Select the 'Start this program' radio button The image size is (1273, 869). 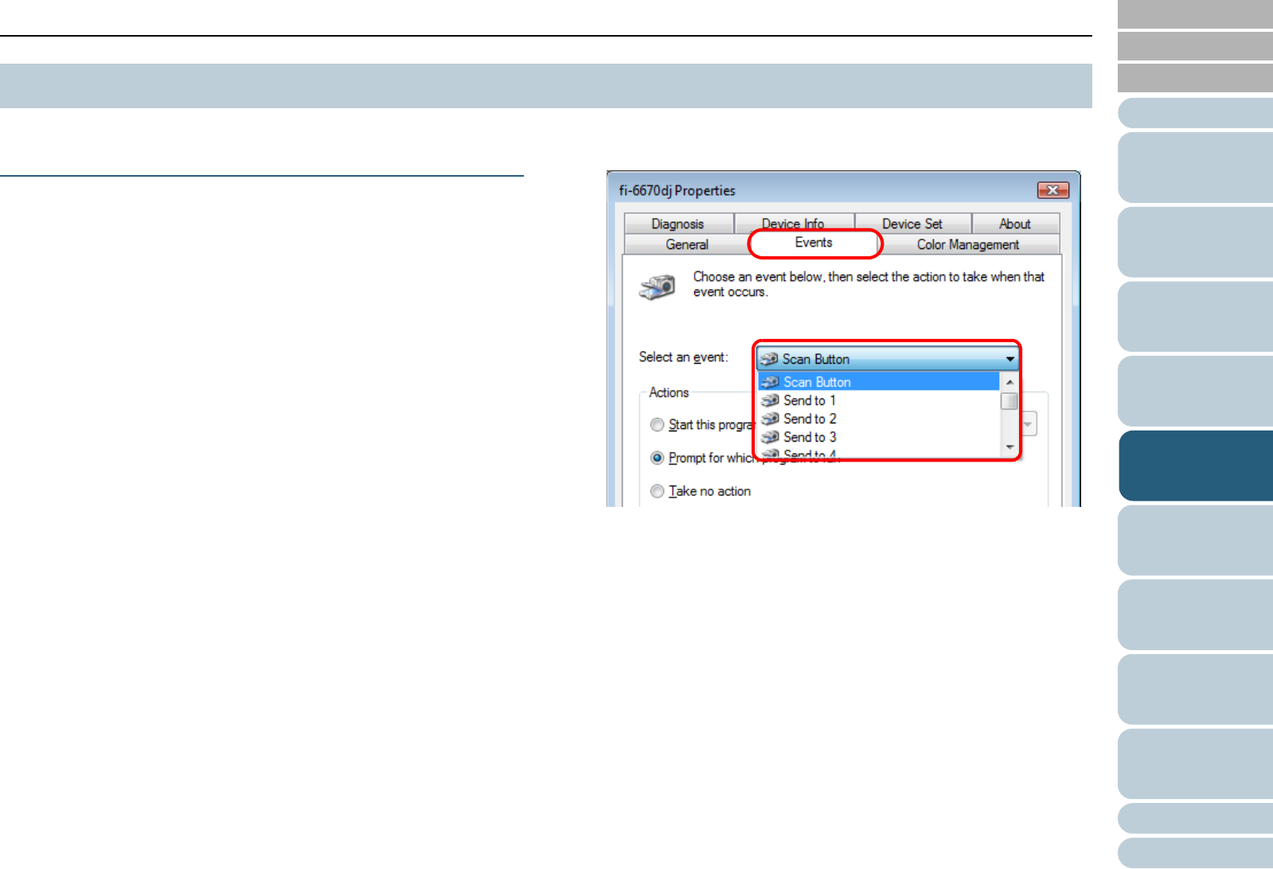click(x=657, y=425)
